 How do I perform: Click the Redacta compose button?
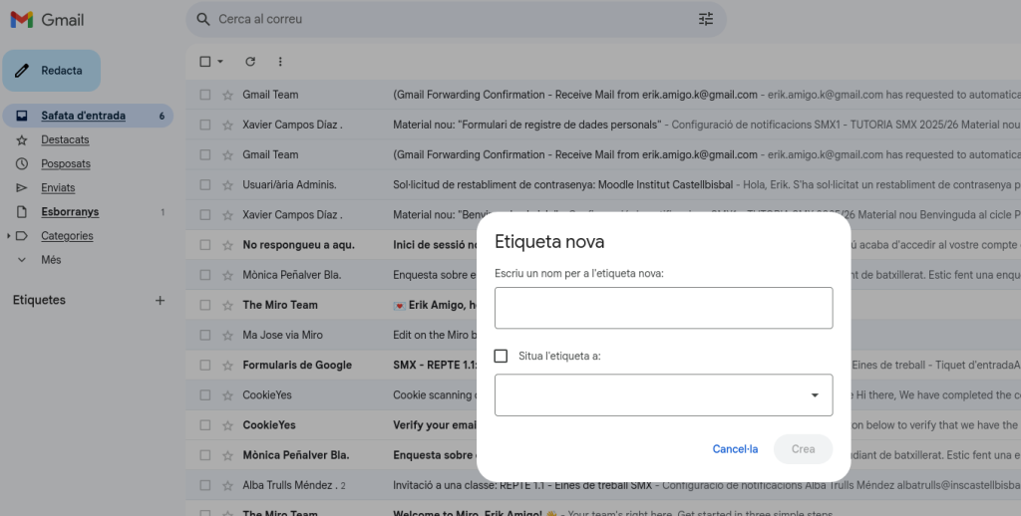coord(52,71)
